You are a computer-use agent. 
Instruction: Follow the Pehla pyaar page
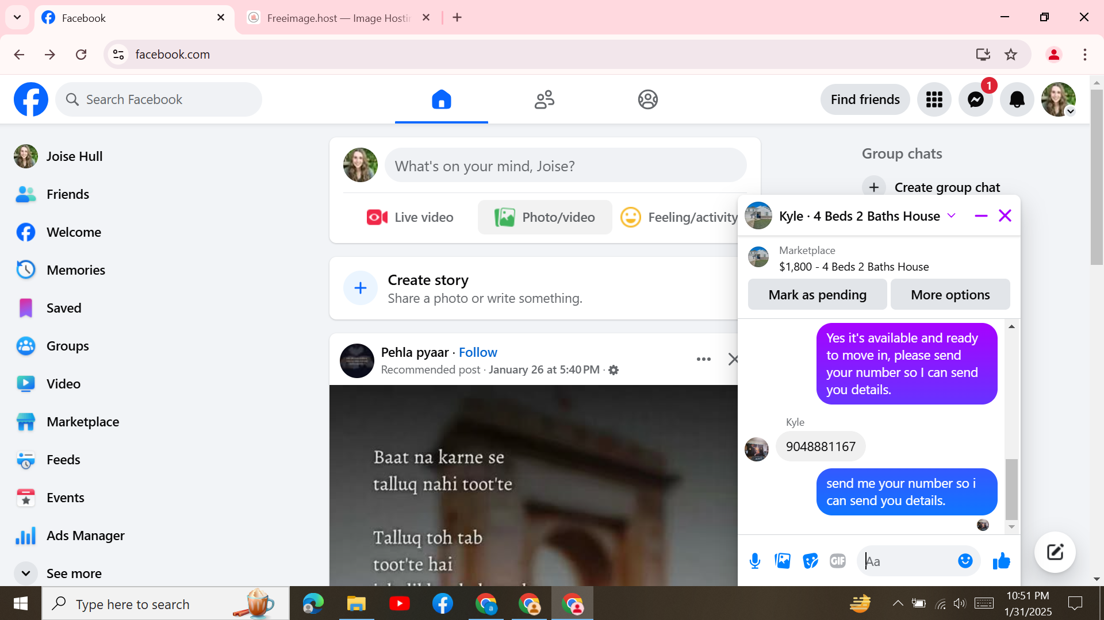(478, 352)
